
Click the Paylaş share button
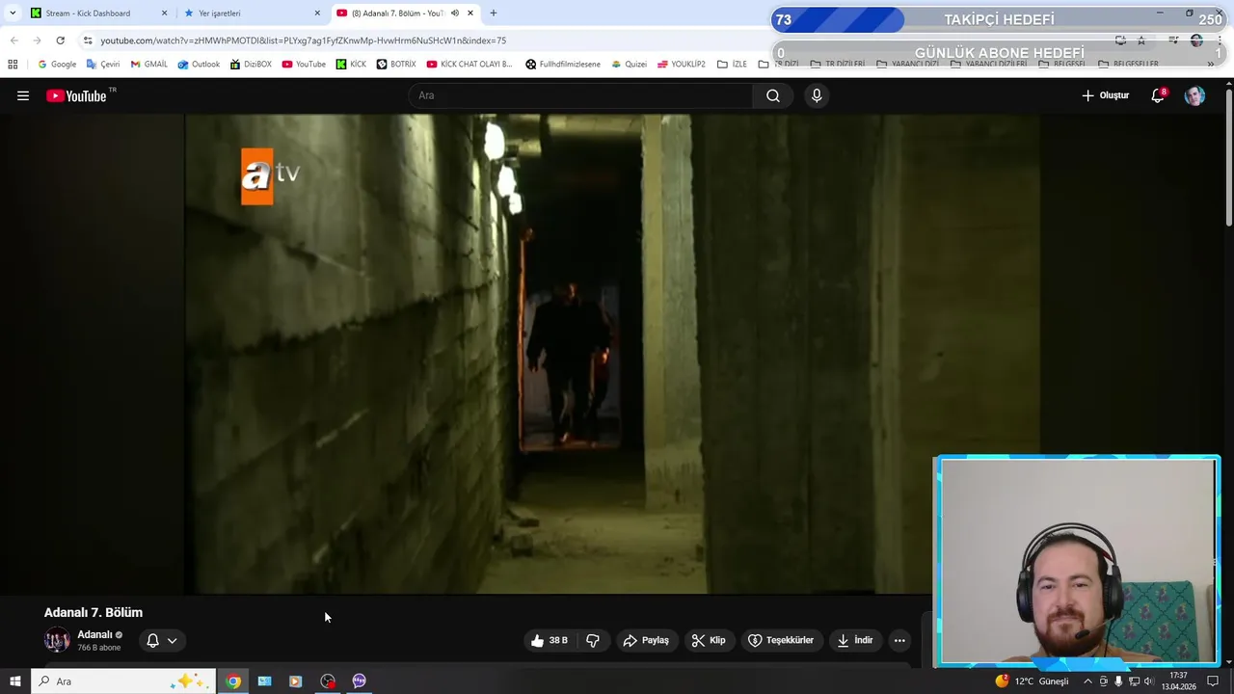(646, 640)
